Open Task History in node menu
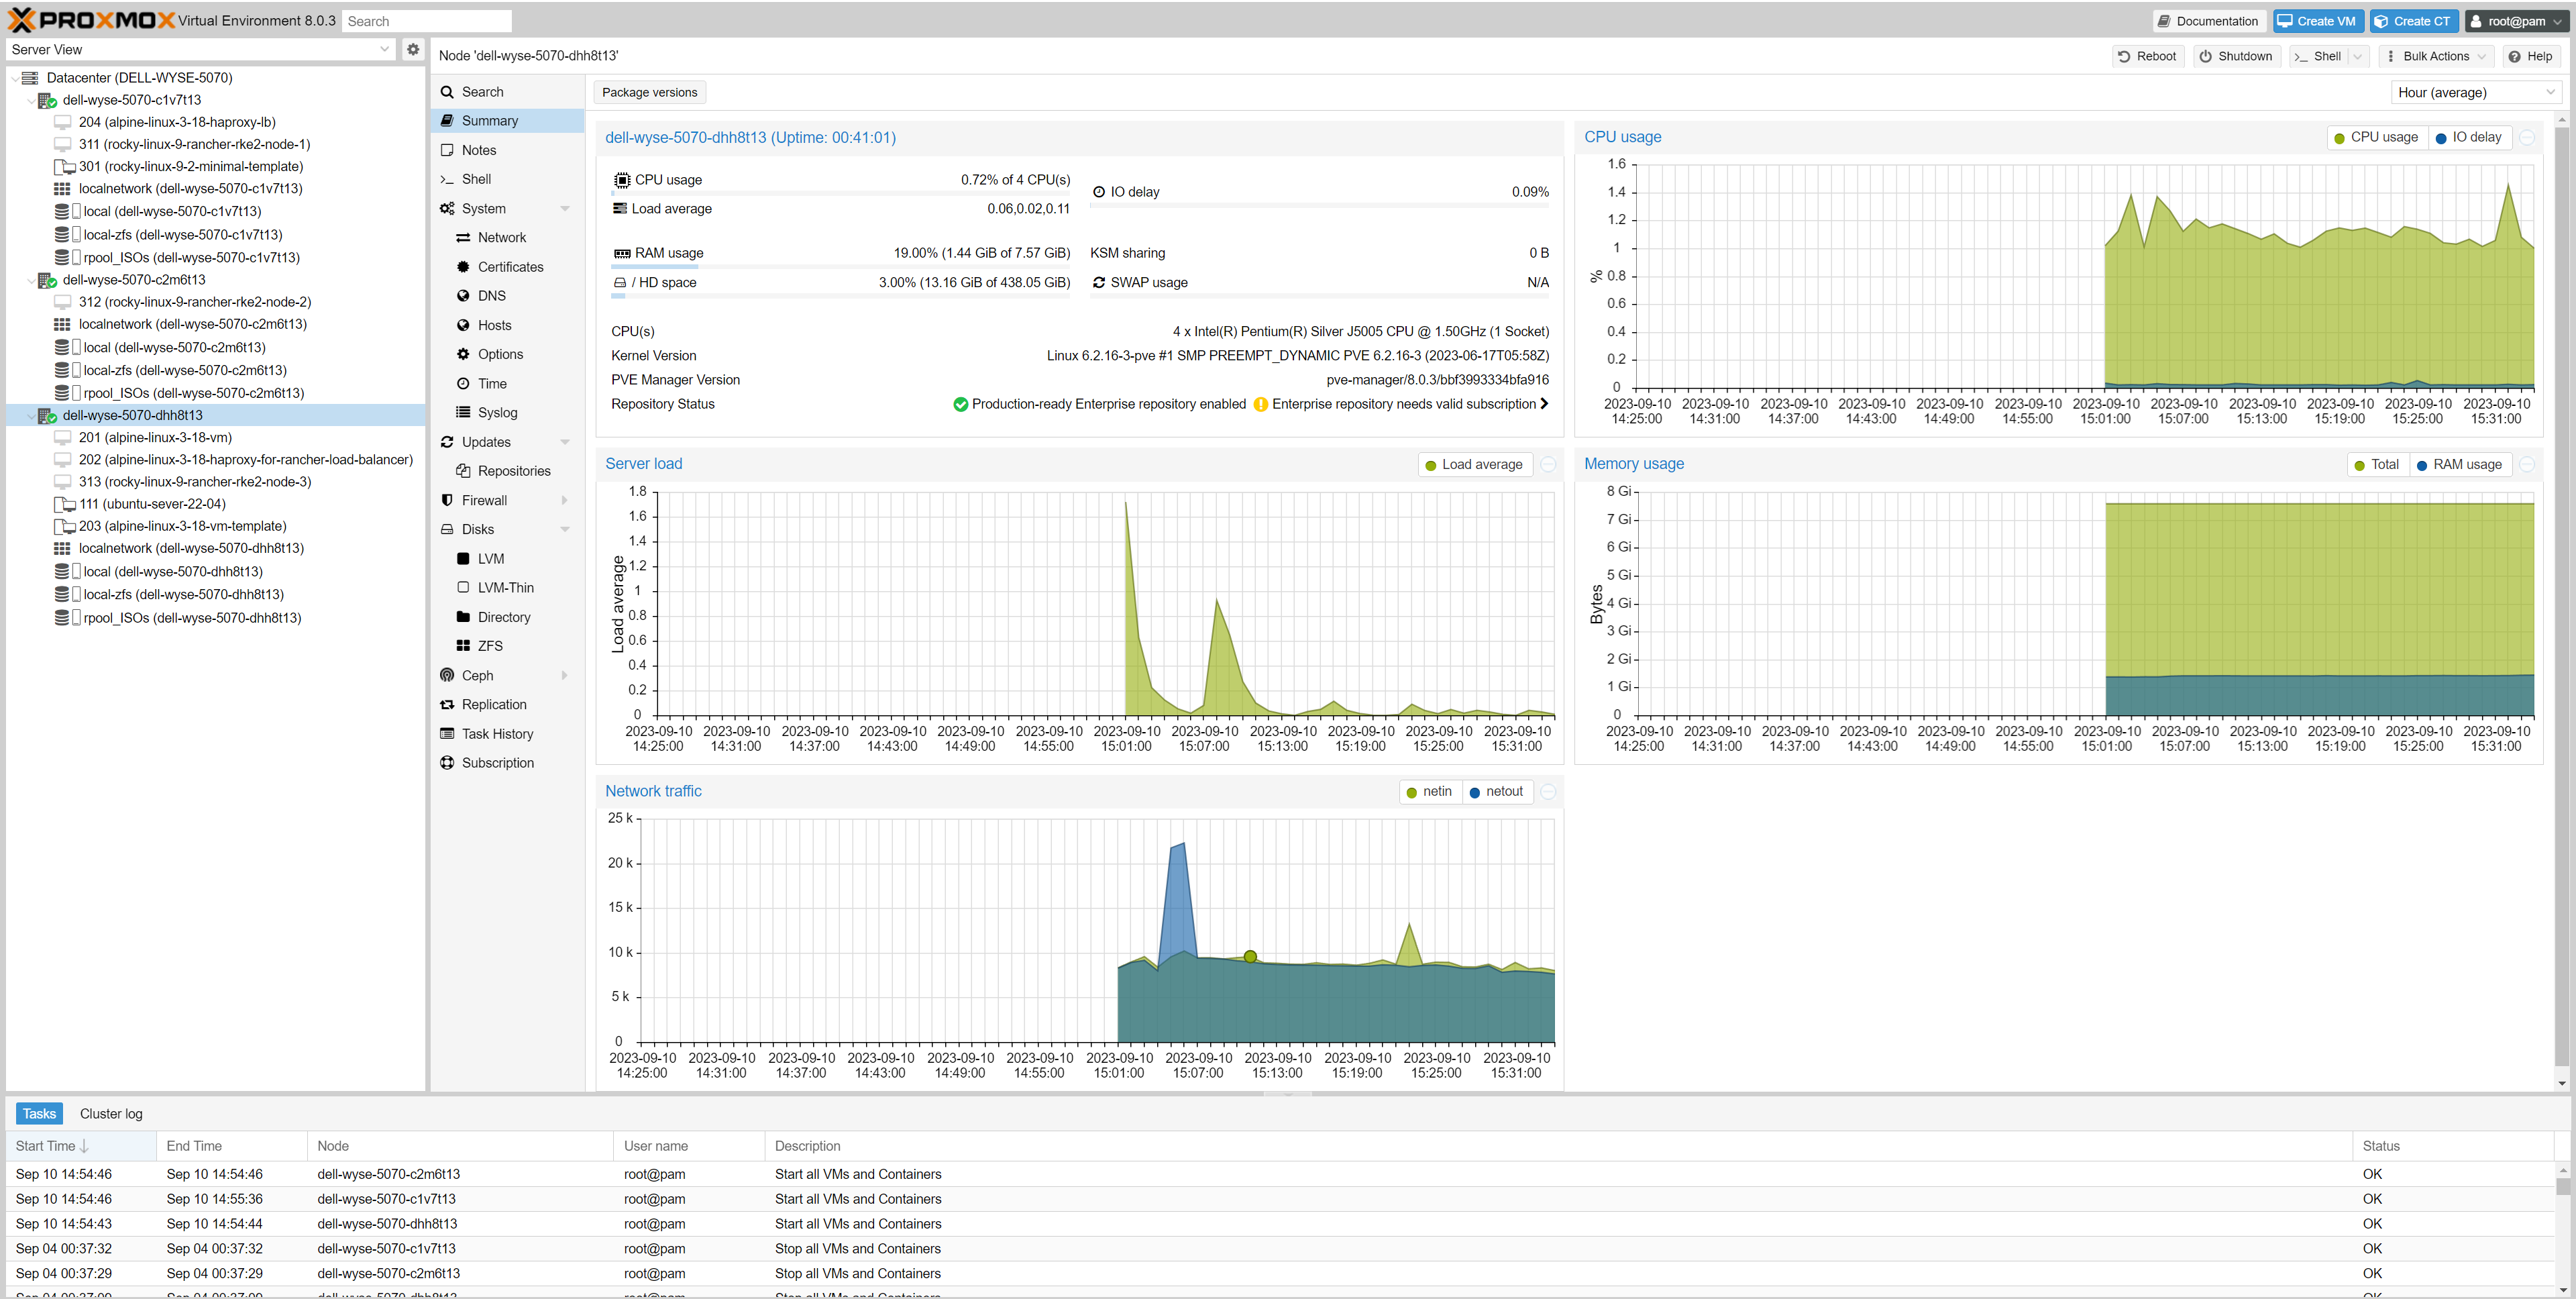The image size is (2576, 1299). coord(497,733)
